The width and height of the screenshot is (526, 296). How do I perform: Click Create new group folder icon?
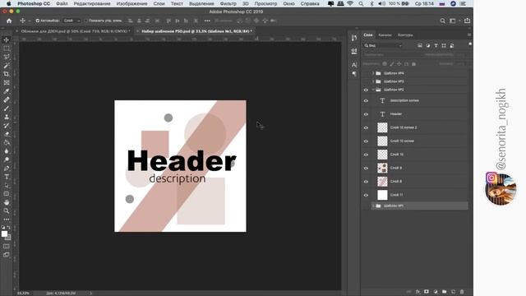point(444,292)
